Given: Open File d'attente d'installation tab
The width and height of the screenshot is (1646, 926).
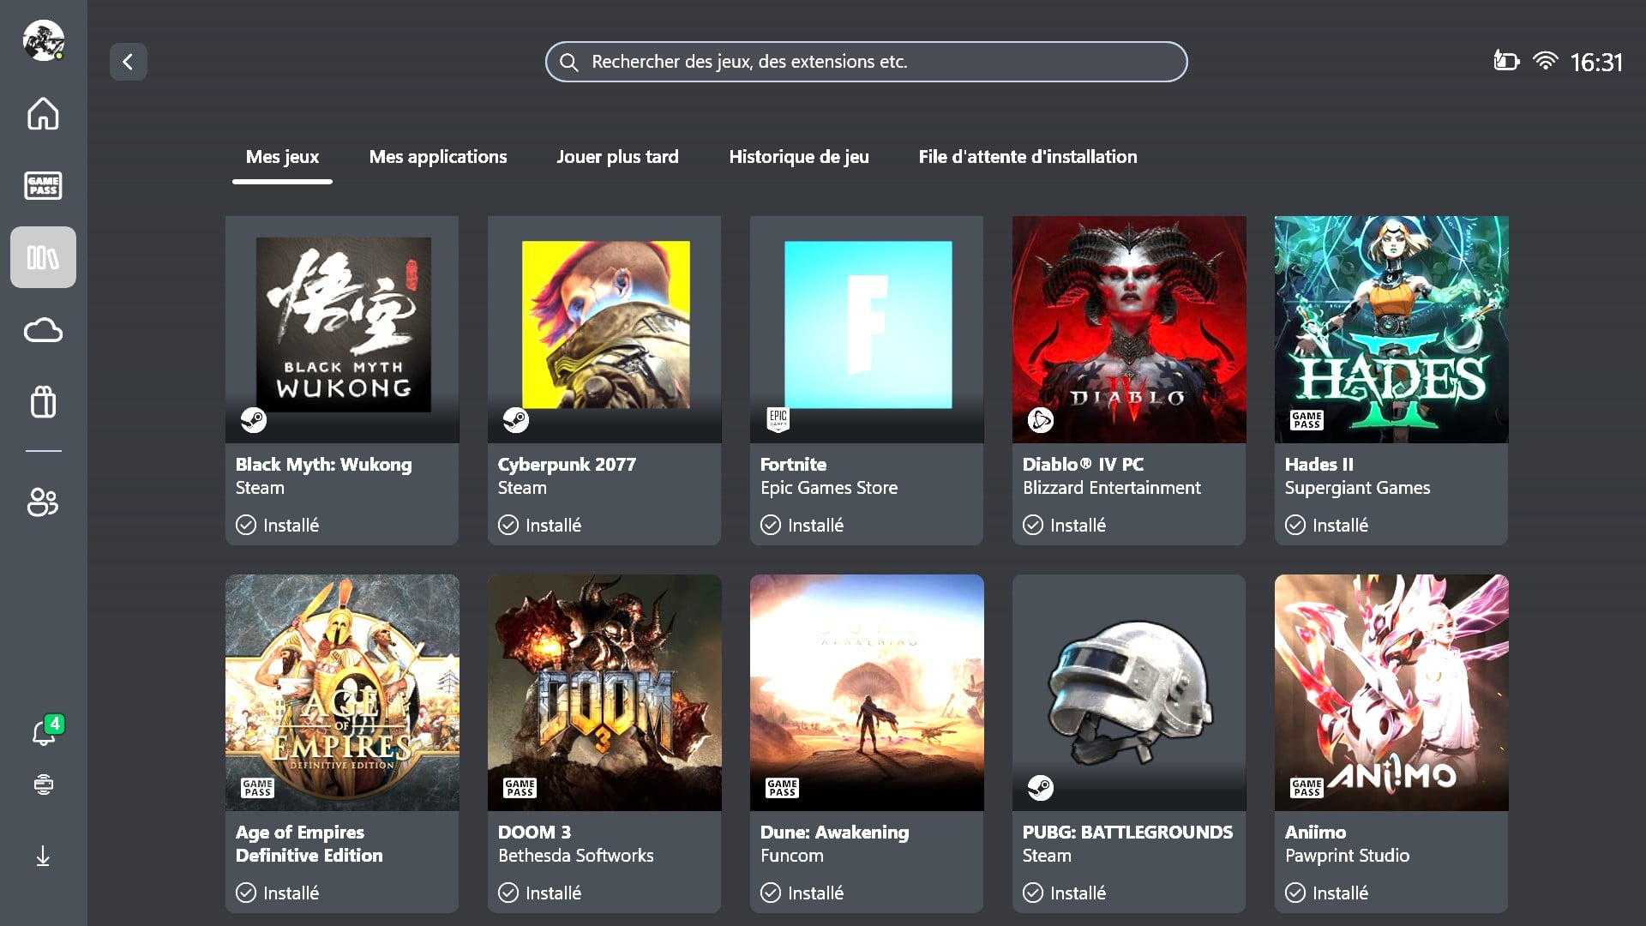Looking at the screenshot, I should click(1028, 157).
